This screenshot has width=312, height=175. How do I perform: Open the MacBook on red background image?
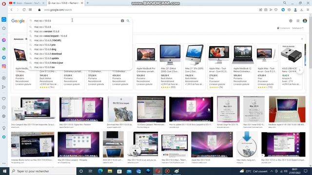[287, 109]
